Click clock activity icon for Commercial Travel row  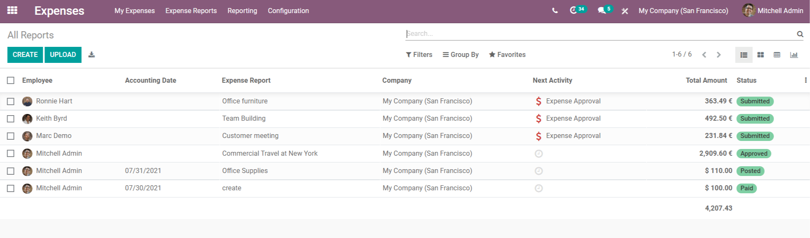coord(539,154)
